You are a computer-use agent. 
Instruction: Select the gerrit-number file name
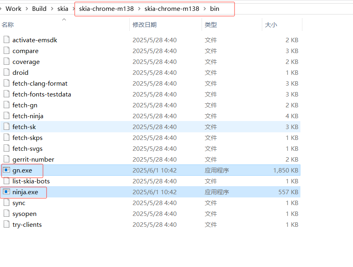click(x=33, y=159)
